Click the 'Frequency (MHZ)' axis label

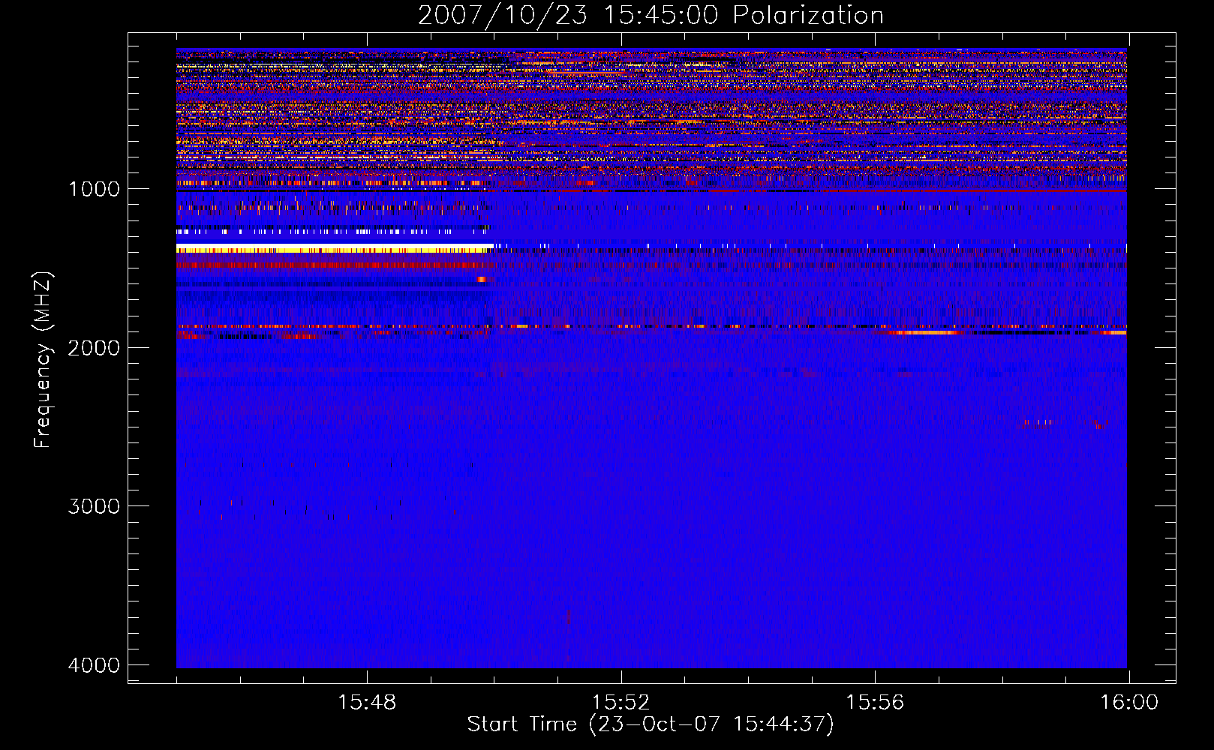point(44,360)
